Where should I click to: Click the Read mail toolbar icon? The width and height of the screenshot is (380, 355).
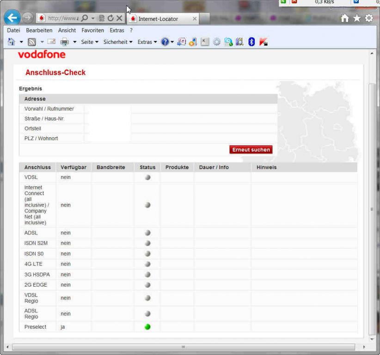(52, 42)
